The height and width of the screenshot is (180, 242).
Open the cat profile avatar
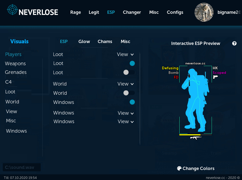204,12
